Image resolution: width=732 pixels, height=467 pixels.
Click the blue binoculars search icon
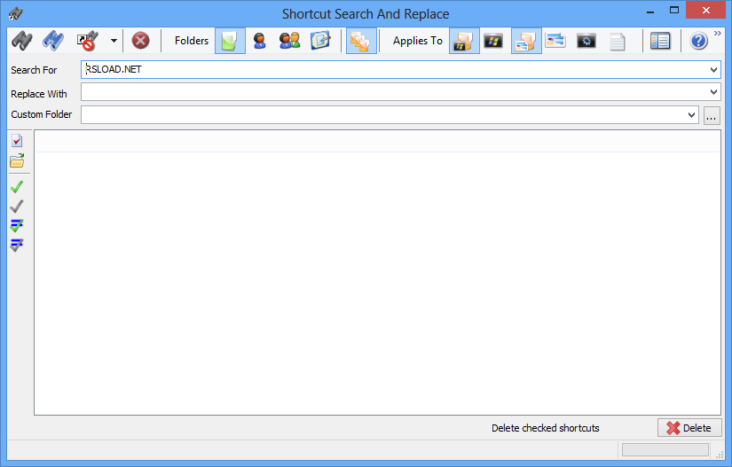pos(53,41)
